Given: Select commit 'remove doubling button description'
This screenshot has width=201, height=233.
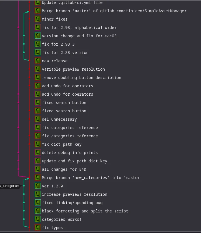Looking at the screenshot, I should click(81, 78).
